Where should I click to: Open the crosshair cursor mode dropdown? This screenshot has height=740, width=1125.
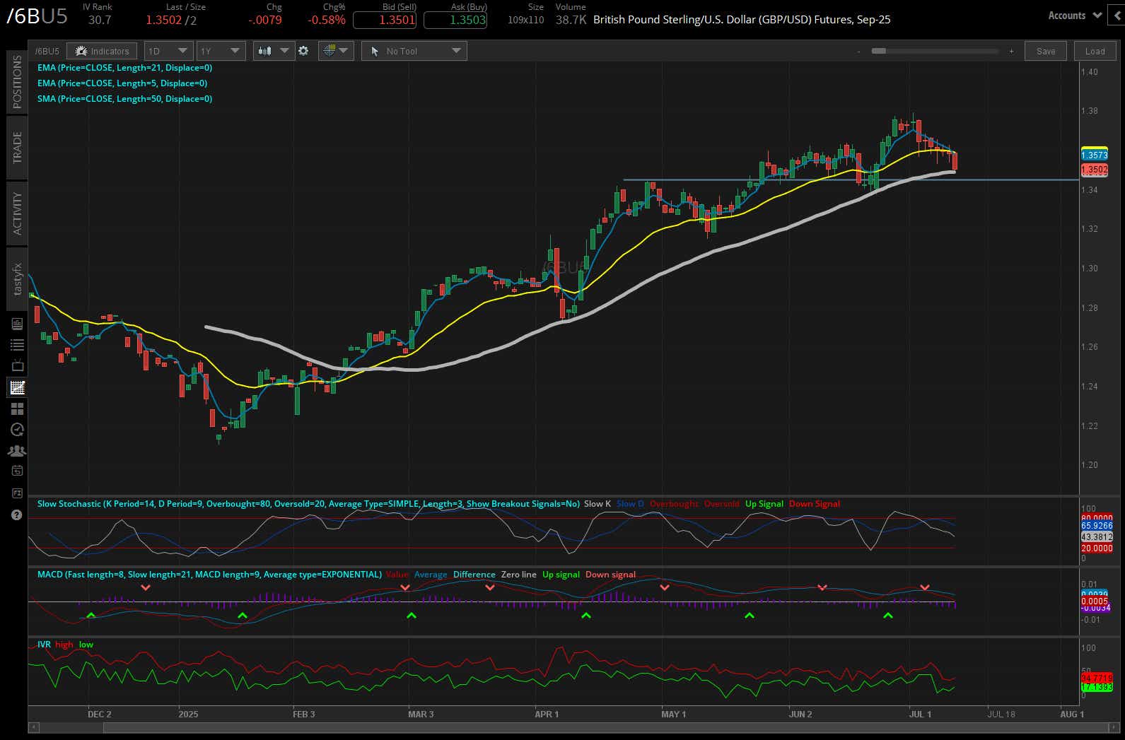pyautogui.click(x=336, y=51)
